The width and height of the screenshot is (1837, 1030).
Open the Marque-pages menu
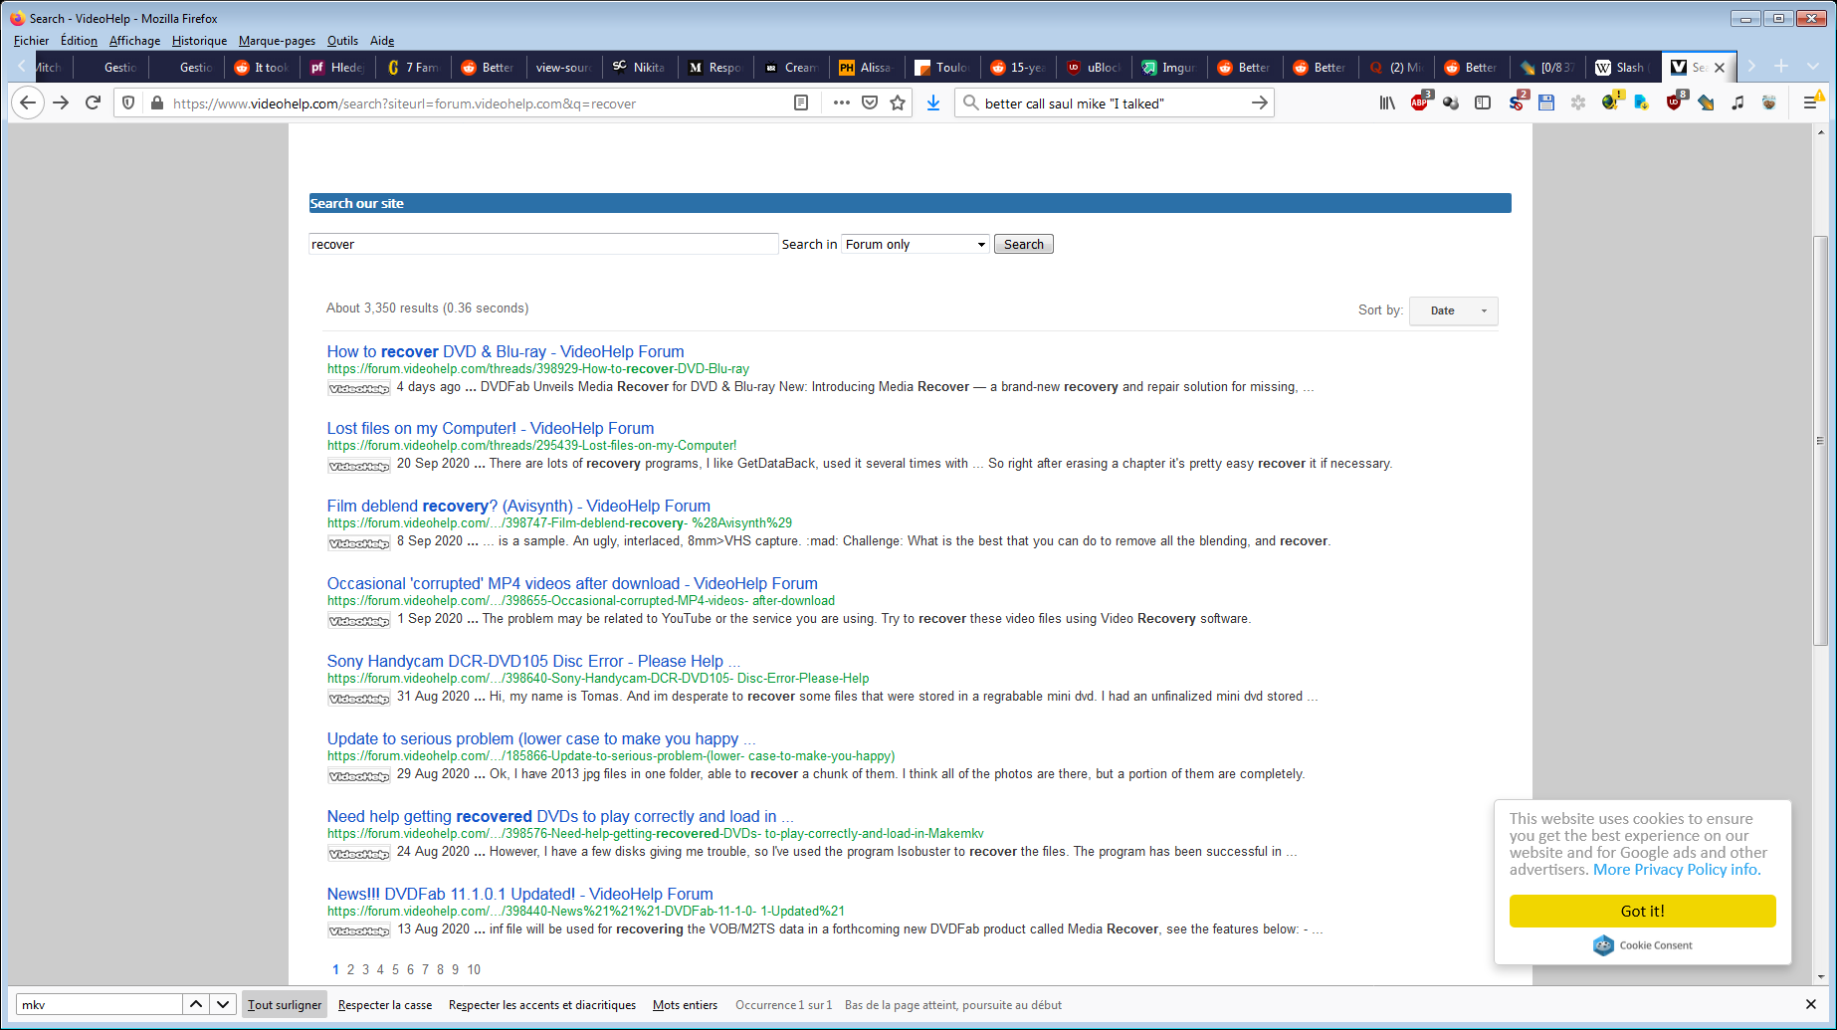[277, 41]
